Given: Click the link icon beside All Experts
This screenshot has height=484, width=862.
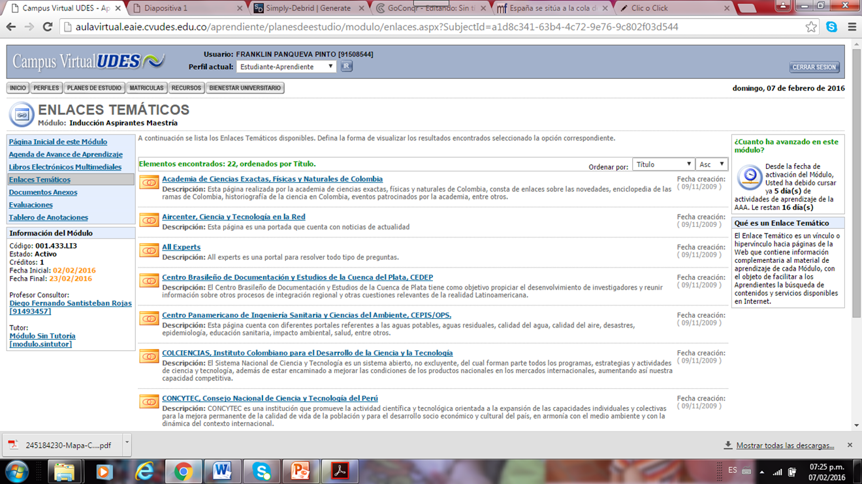Looking at the screenshot, I should [x=149, y=251].
